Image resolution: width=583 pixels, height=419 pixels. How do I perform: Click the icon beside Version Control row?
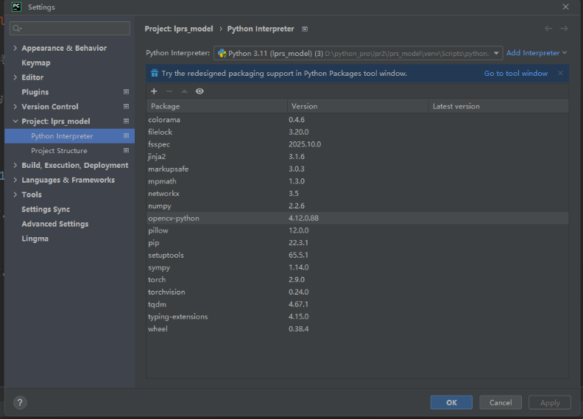(126, 107)
